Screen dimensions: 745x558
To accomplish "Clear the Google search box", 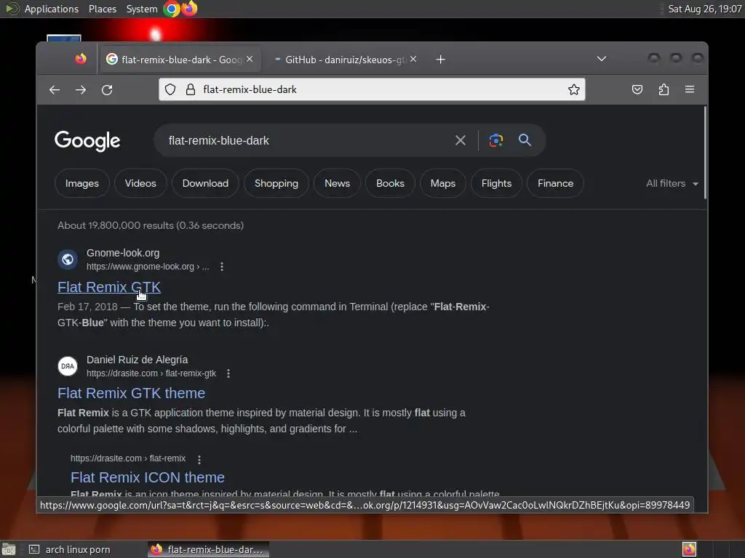I will click(460, 140).
